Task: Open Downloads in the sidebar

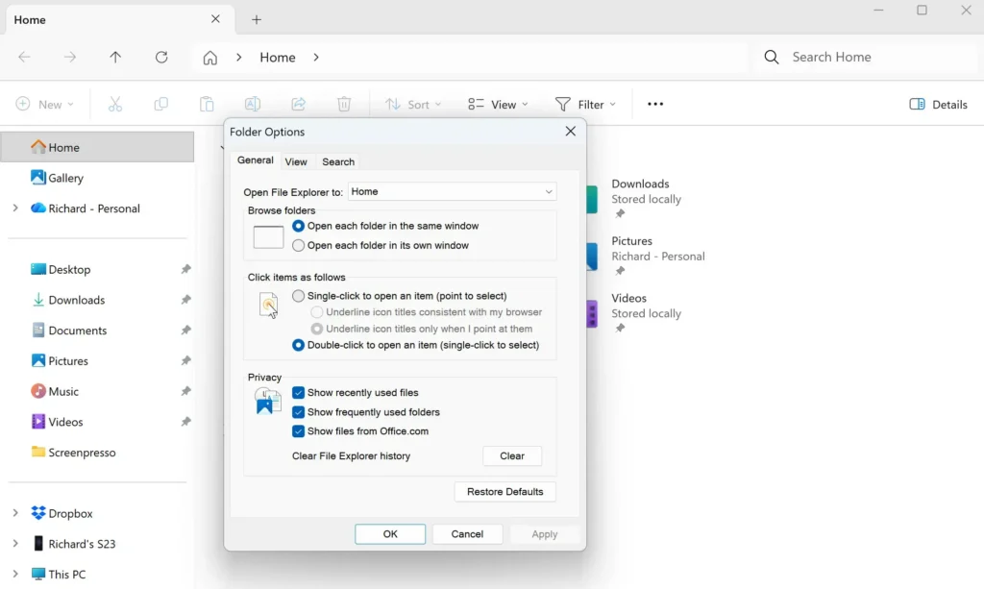Action: coord(77,300)
